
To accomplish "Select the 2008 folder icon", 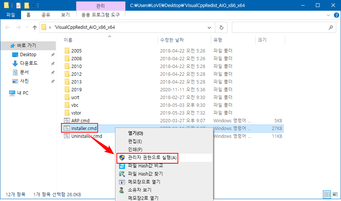I will [67, 59].
